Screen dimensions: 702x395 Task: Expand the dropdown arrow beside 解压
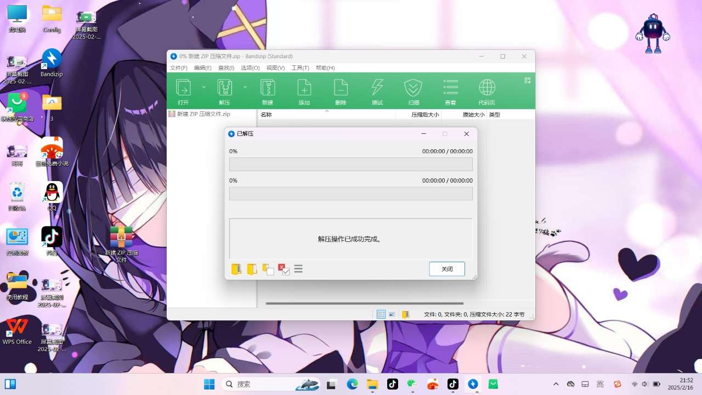coord(245,87)
